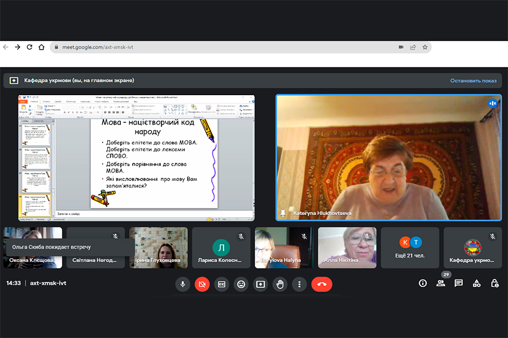Share this page from address bar
This screenshot has height=338, width=508.
[413, 47]
